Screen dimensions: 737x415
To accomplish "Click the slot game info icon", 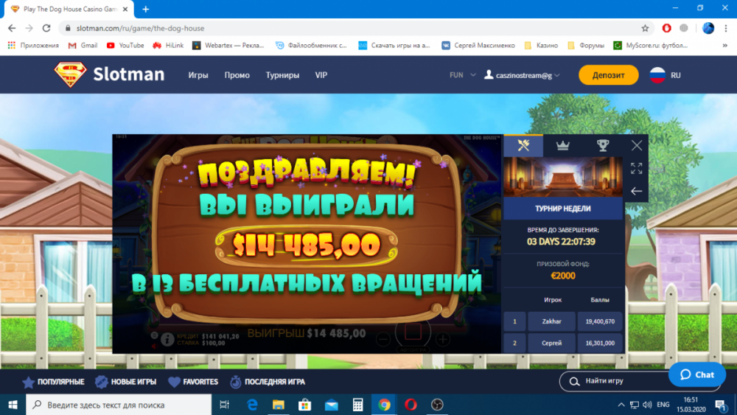I will pos(167,339).
